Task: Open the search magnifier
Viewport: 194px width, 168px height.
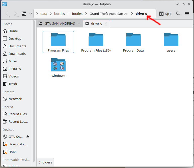Action: tap(178, 14)
